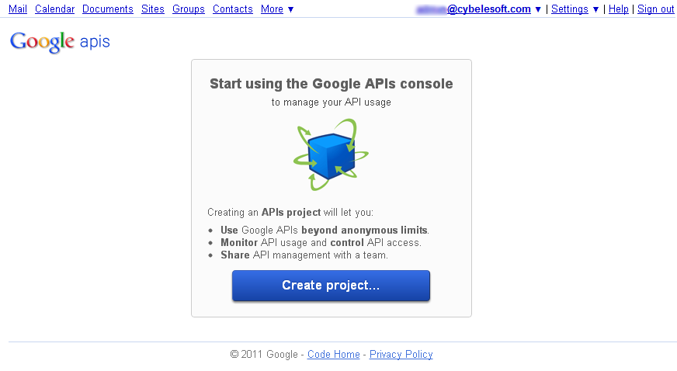Screen dimensions: 677x371
Task: Open the Sites link
Action: (x=153, y=9)
